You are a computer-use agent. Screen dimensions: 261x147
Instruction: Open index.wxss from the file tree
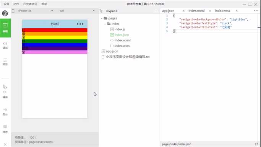coord(122,46)
